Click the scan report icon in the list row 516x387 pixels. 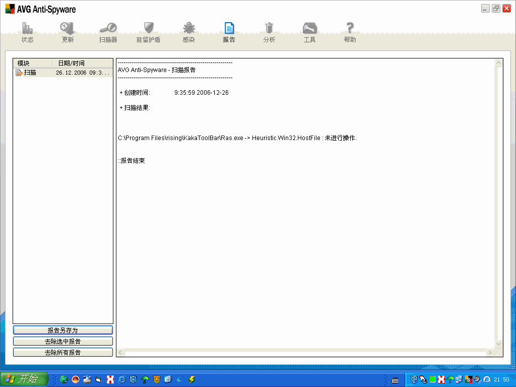(x=19, y=73)
